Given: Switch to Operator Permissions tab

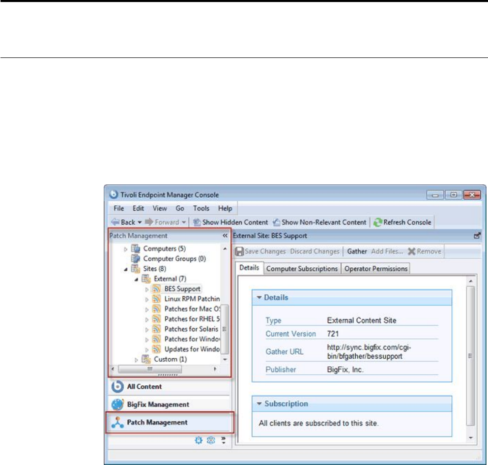Looking at the screenshot, I should coord(376,268).
